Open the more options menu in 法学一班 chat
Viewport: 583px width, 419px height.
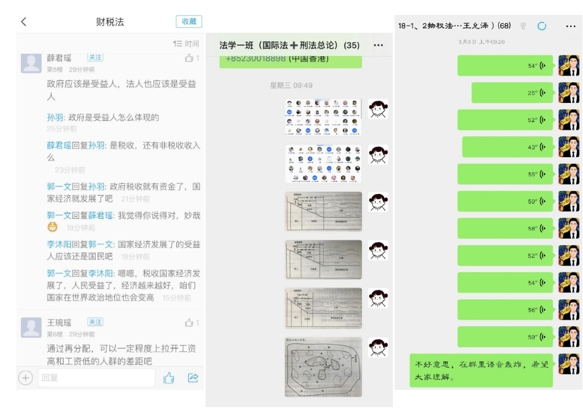coord(378,45)
